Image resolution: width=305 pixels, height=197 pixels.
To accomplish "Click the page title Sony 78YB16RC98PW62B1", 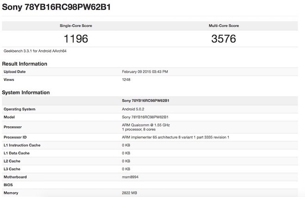I will point(56,7).
